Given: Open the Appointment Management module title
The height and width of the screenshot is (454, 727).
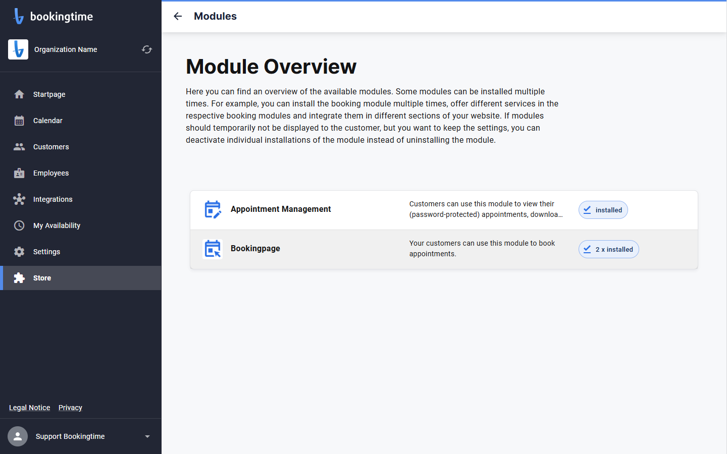Looking at the screenshot, I should (281, 209).
